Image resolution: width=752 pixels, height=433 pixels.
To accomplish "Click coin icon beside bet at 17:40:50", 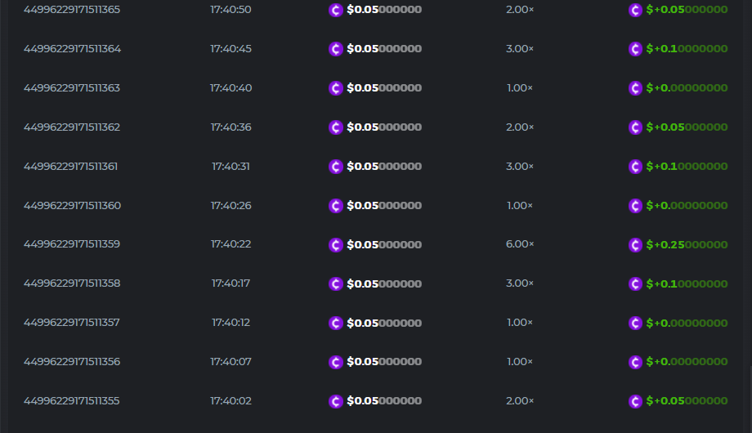I will [335, 10].
